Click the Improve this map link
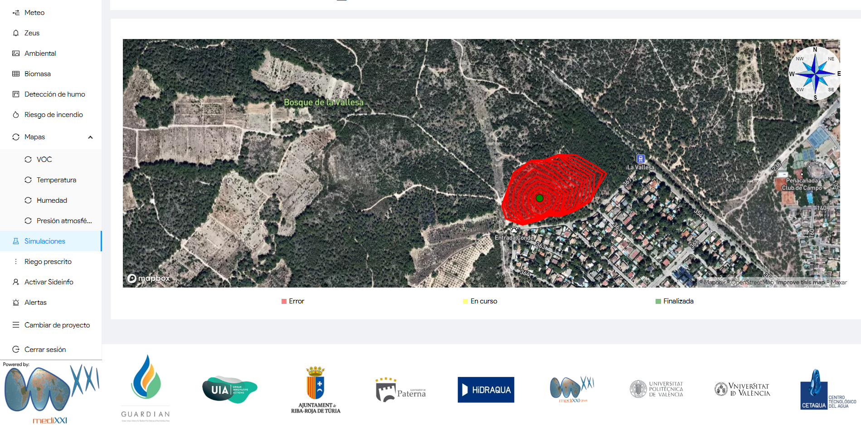Image resolution: width=861 pixels, height=425 pixels. (x=800, y=283)
